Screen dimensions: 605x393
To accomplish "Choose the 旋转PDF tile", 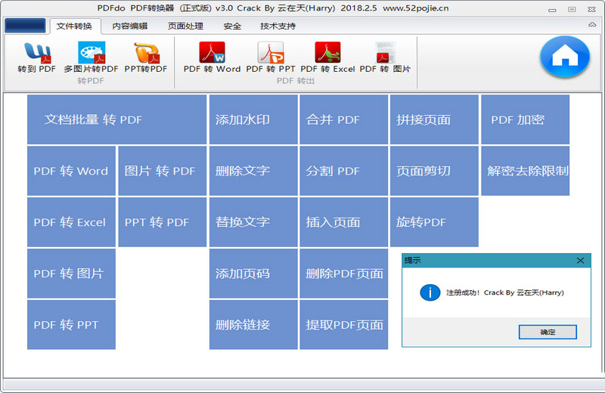I will 434,222.
